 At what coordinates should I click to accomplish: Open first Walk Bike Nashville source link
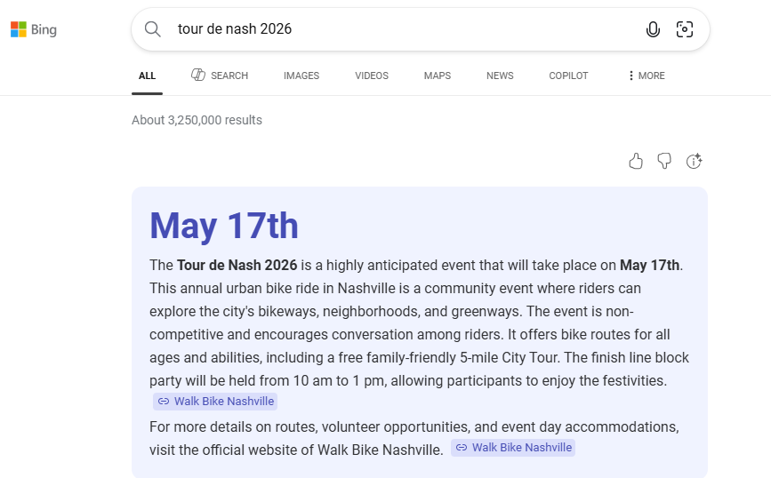click(215, 402)
